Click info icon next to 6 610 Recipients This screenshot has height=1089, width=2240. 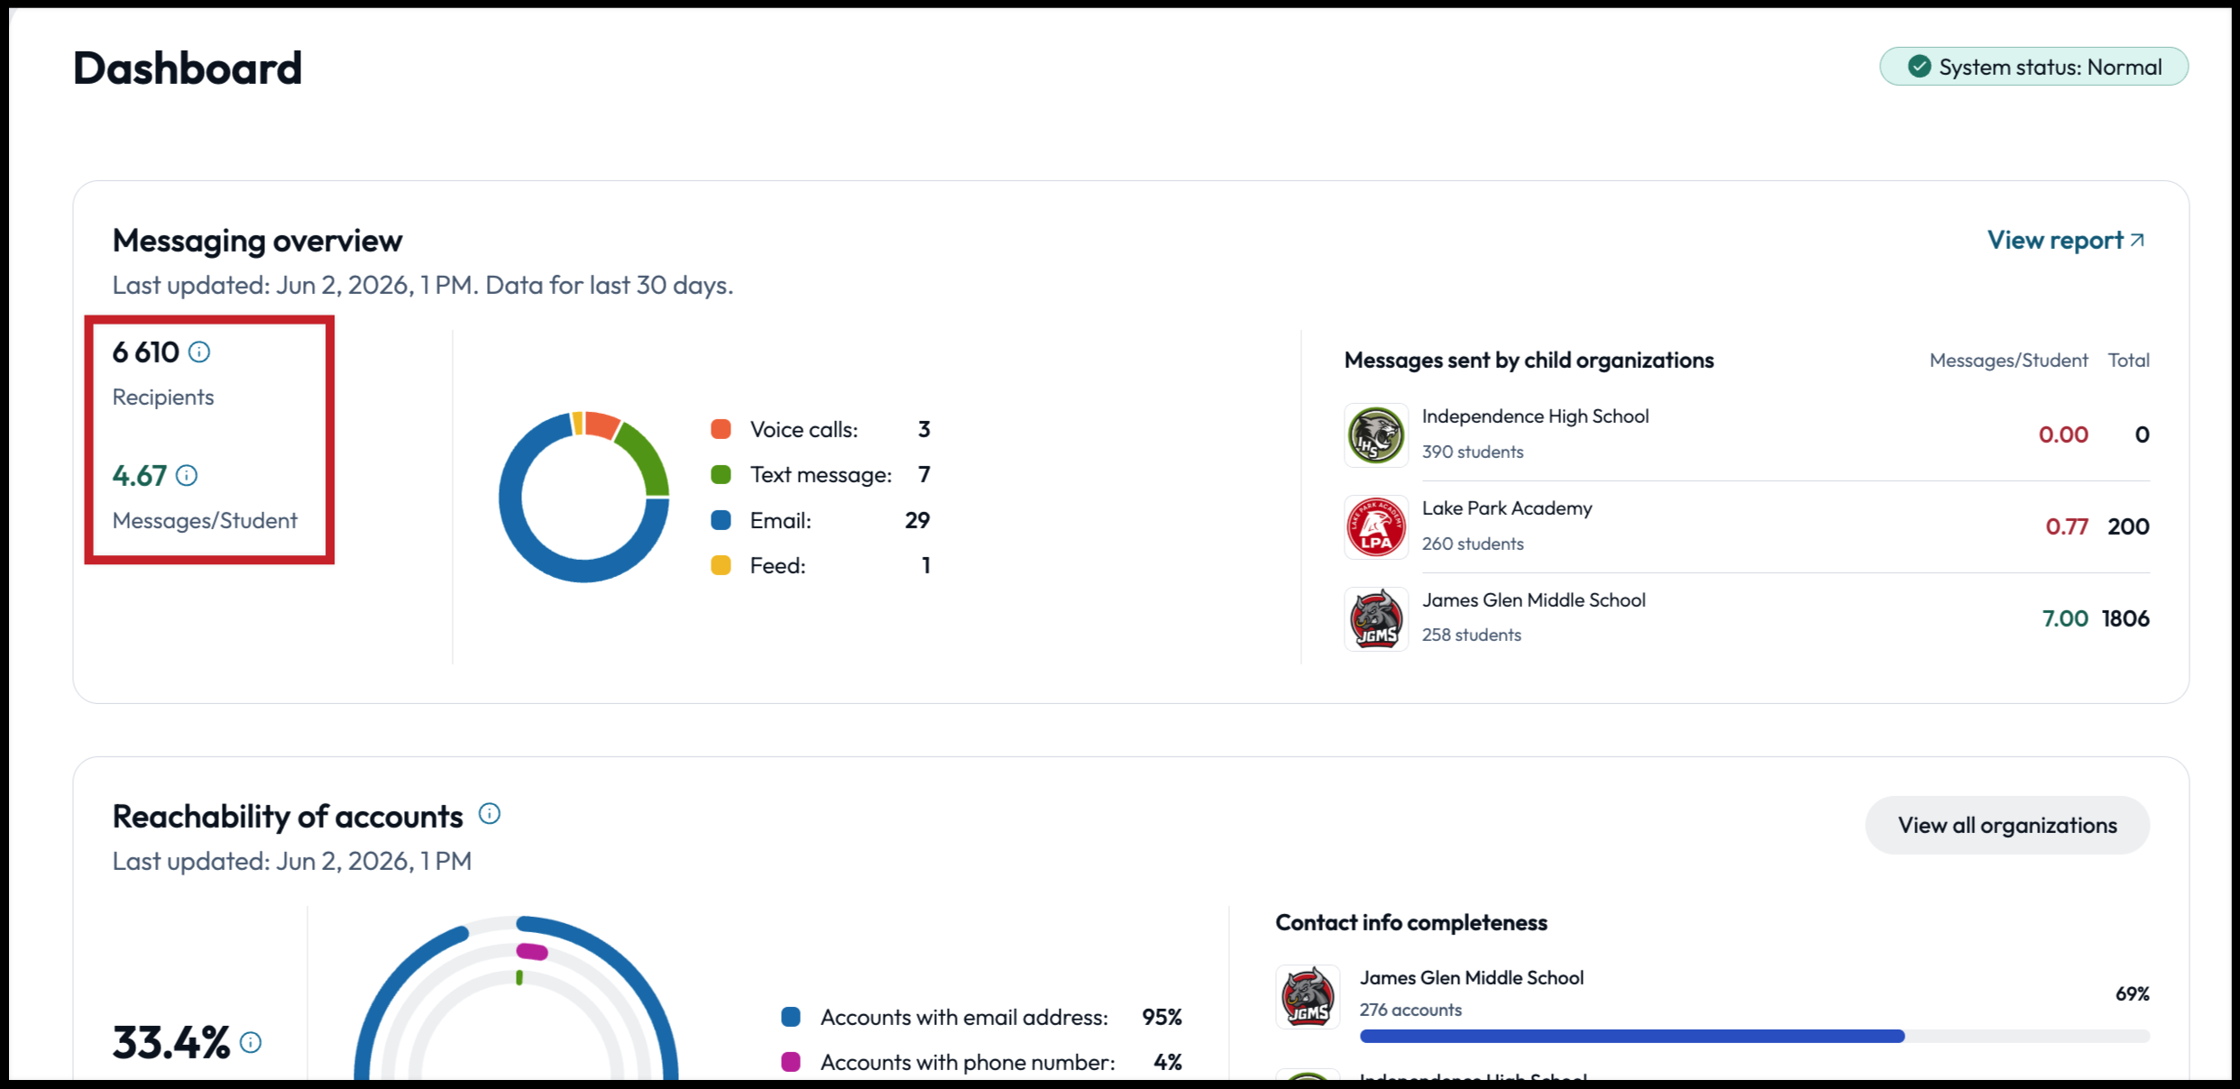(199, 352)
